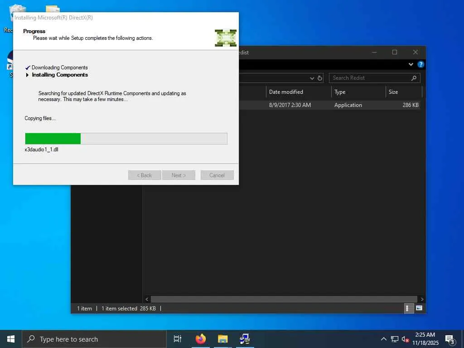Click the DirectX logo in the setup dialog
Screen dimensions: 464x348
pos(226,38)
